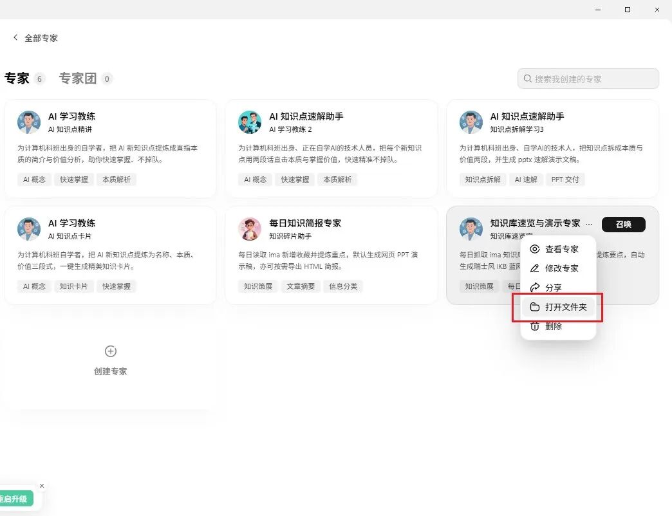Click the share arrow icon for 分享
This screenshot has height=516, width=672.
coord(534,288)
